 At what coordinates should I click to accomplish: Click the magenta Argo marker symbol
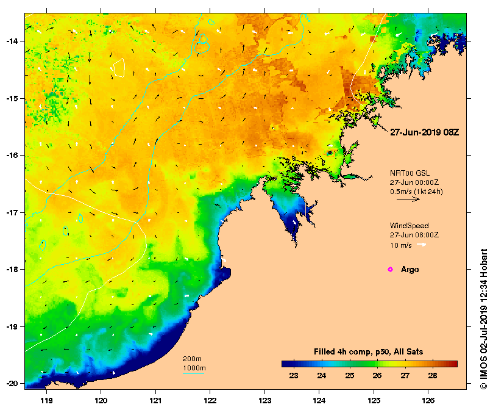click(x=390, y=269)
